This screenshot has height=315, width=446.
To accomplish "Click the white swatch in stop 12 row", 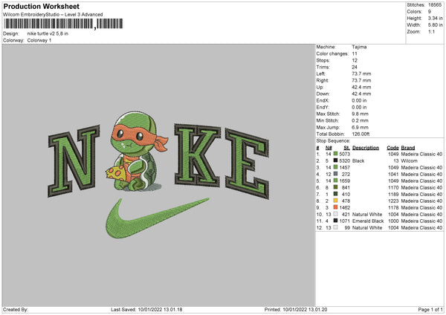I will click(x=336, y=227).
